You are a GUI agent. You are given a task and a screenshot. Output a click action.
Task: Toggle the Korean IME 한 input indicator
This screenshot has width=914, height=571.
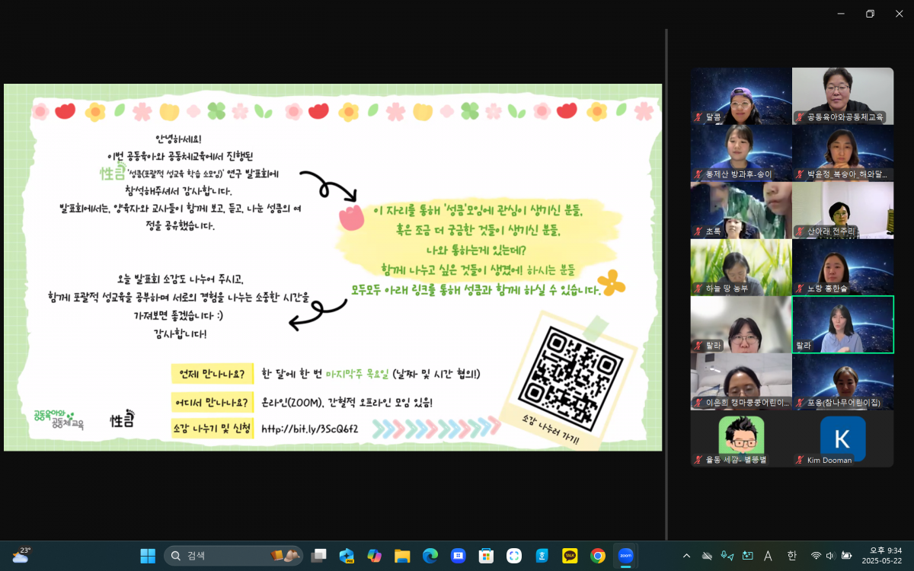[x=791, y=556]
